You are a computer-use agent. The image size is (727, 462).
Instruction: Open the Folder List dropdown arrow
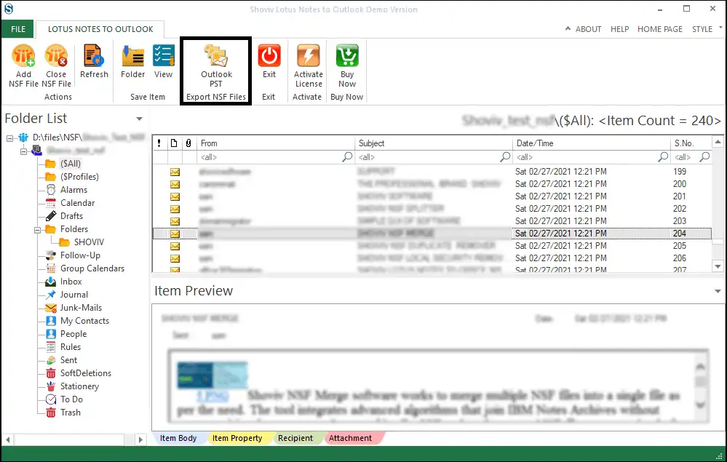[x=139, y=119]
